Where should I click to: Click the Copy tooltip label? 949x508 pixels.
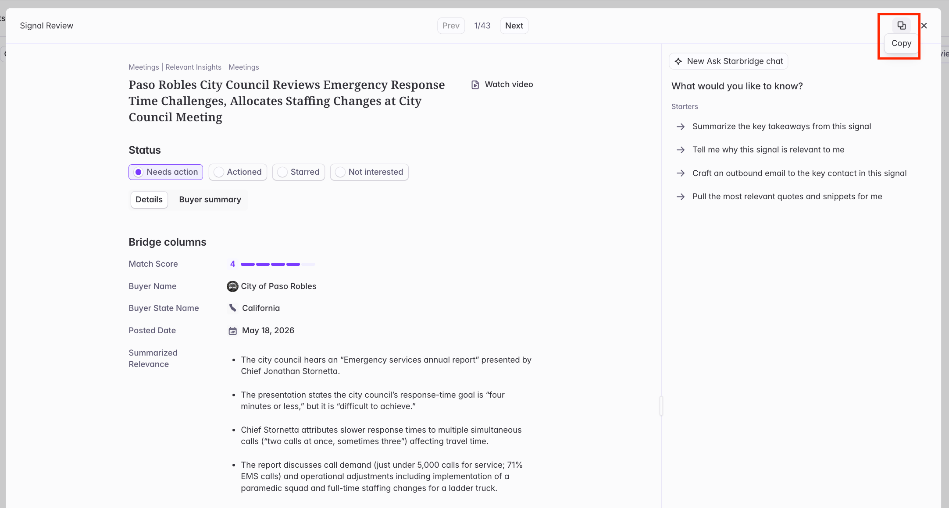[901, 43]
